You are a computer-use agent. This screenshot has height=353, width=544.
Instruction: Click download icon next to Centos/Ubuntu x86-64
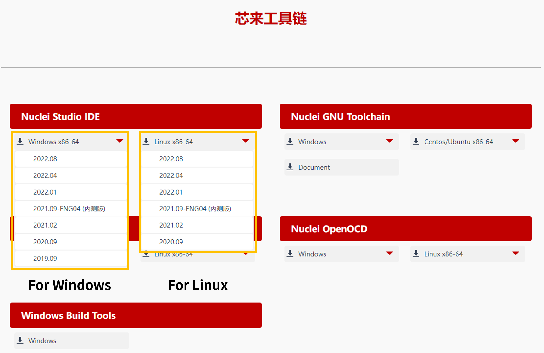pos(416,141)
